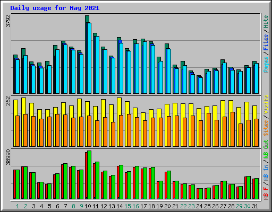Image resolution: width=272 pixels, height=212 pixels.
Task: Click the 'kB Out' legend label
Action: click(266, 149)
